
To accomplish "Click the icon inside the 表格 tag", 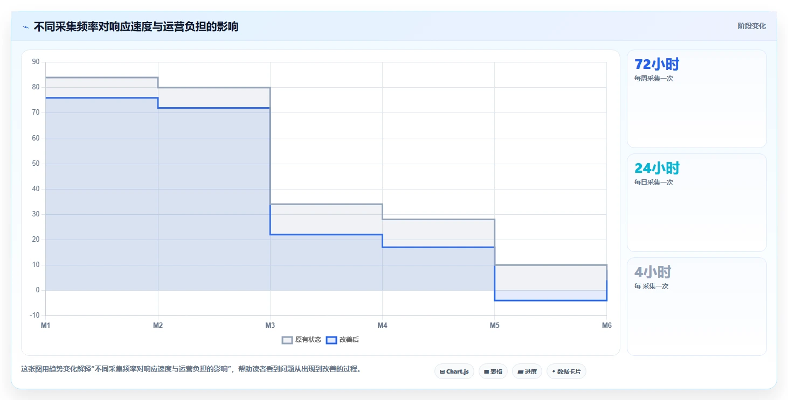I will pyautogui.click(x=486, y=371).
